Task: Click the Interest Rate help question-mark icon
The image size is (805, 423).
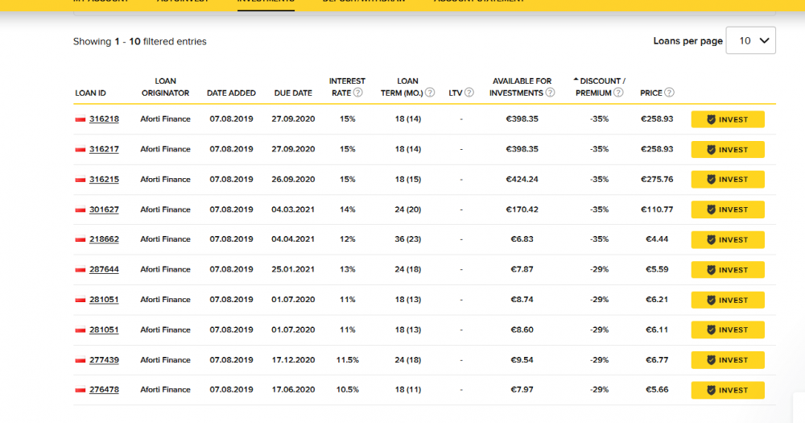Action: tap(358, 93)
